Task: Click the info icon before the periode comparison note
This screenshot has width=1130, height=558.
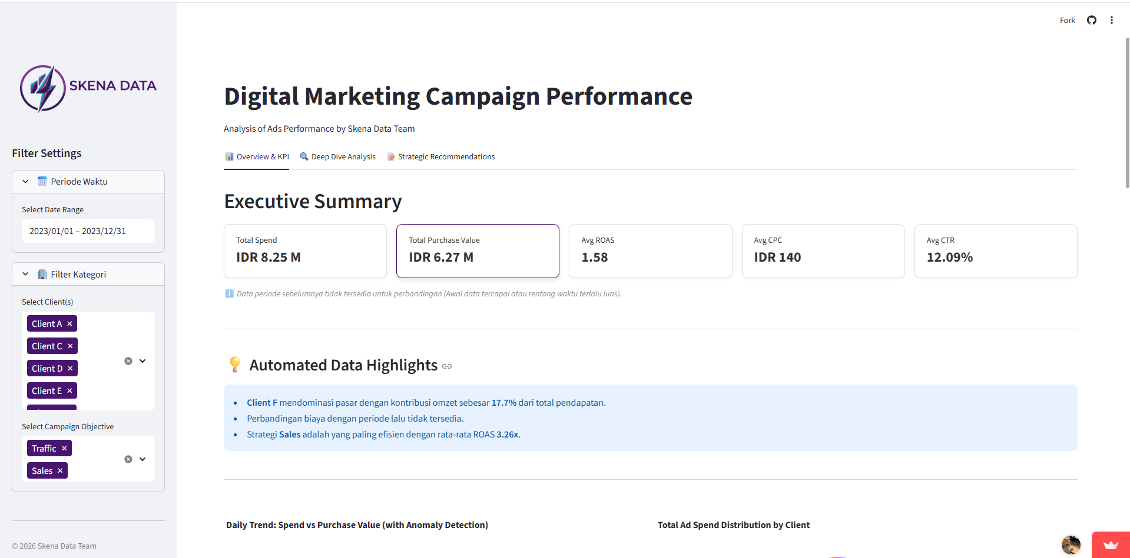Action: (x=229, y=293)
